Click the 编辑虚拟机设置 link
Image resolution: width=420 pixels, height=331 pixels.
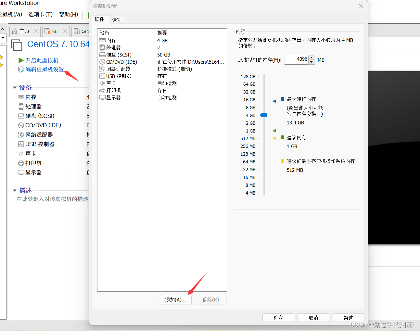tap(45, 70)
